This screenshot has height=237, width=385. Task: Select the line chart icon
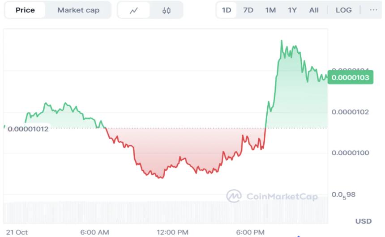[x=133, y=10]
